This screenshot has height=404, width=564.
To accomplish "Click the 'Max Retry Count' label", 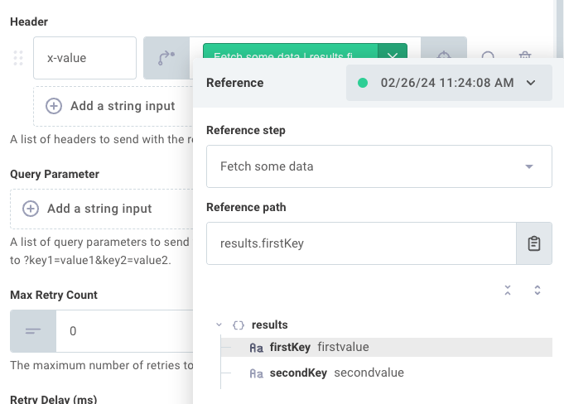I will pos(54,295).
